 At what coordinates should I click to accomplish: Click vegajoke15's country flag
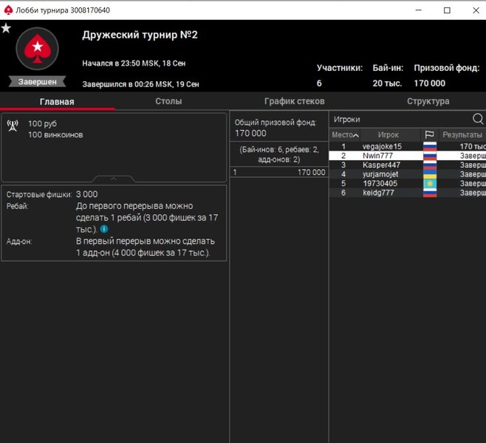pos(429,147)
